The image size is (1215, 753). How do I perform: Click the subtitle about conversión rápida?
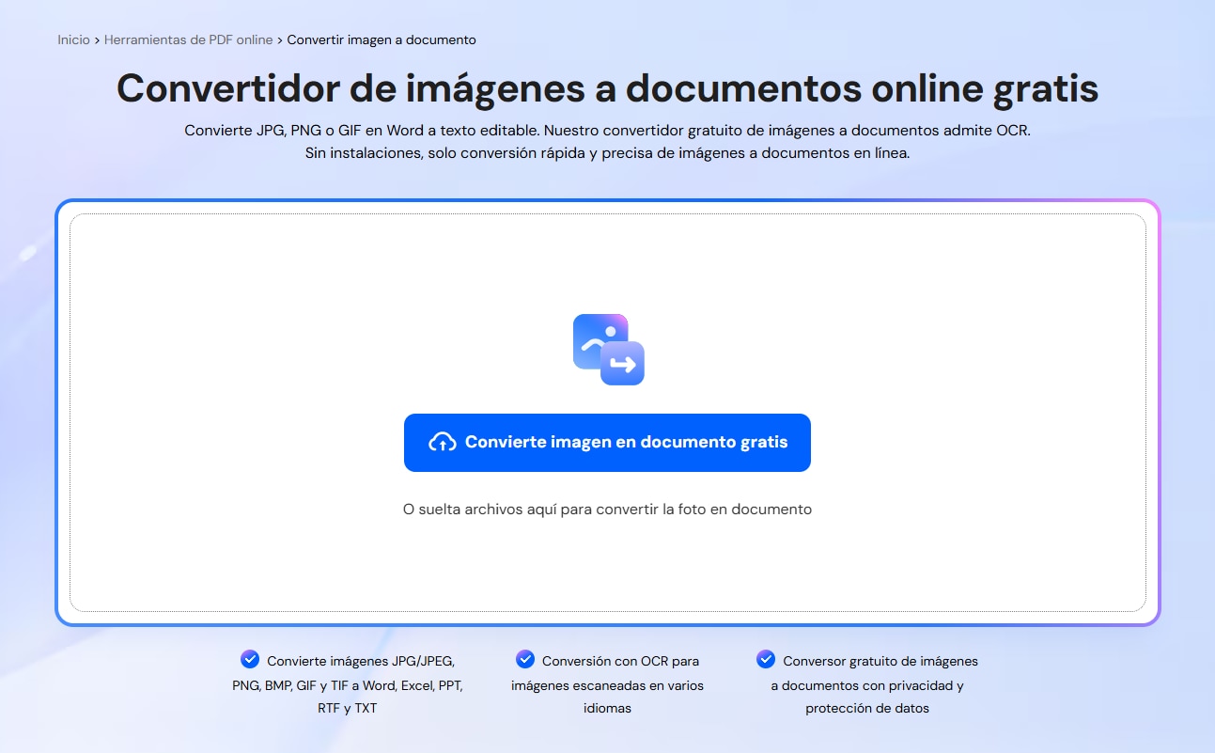click(607, 150)
